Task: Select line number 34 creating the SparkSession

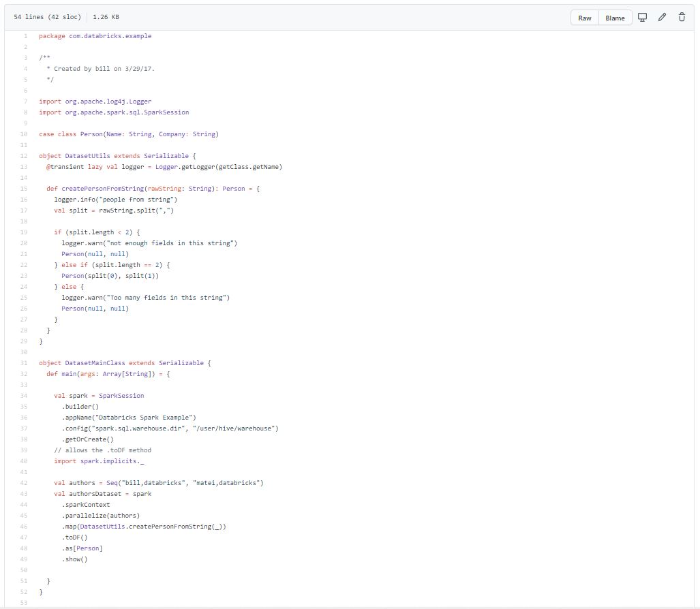Action: pos(23,395)
